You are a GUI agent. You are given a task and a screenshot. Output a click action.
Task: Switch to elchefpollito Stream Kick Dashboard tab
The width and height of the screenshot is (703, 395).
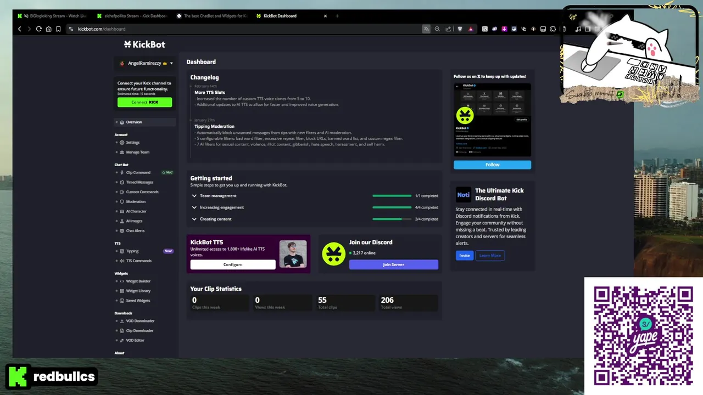pyautogui.click(x=132, y=16)
